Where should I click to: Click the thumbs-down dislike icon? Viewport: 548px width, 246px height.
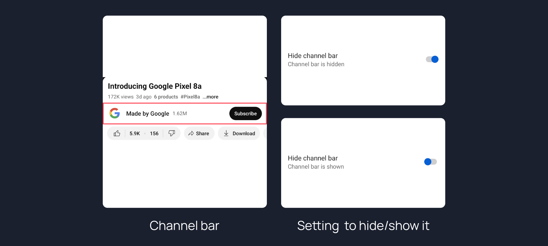click(172, 133)
